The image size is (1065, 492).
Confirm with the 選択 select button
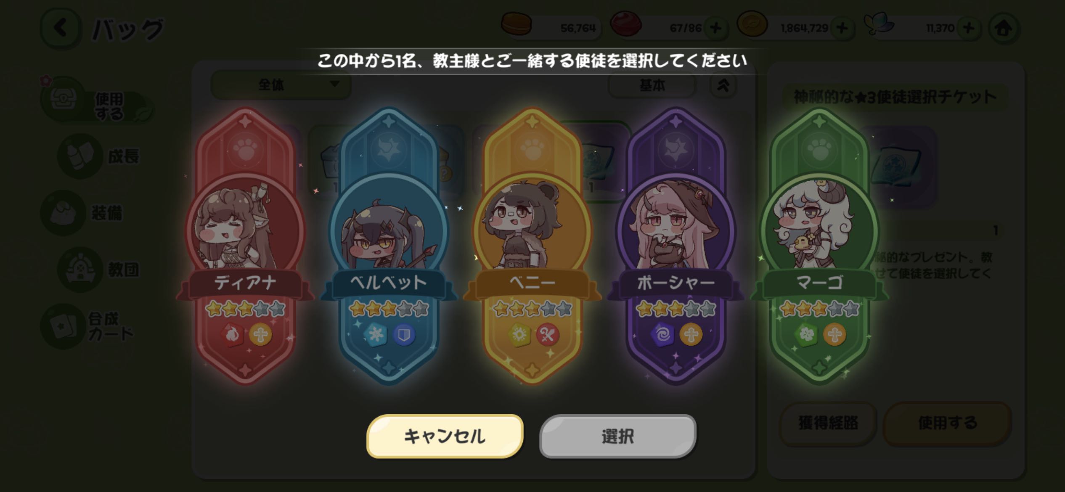click(617, 436)
